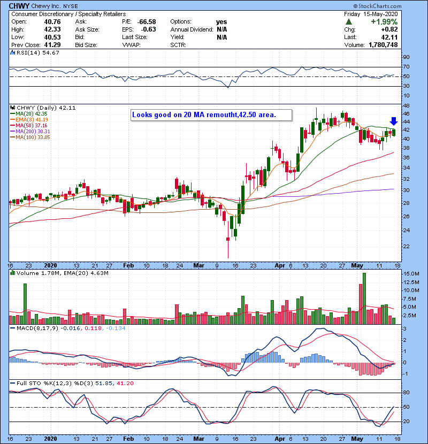
Task: Click the "RSI(14) 54.67" indicator label
Action: 38,52
